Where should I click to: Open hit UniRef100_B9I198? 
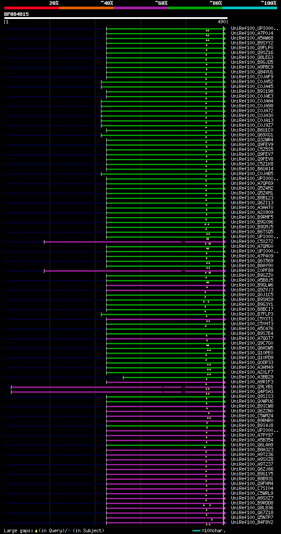[x=252, y=91]
